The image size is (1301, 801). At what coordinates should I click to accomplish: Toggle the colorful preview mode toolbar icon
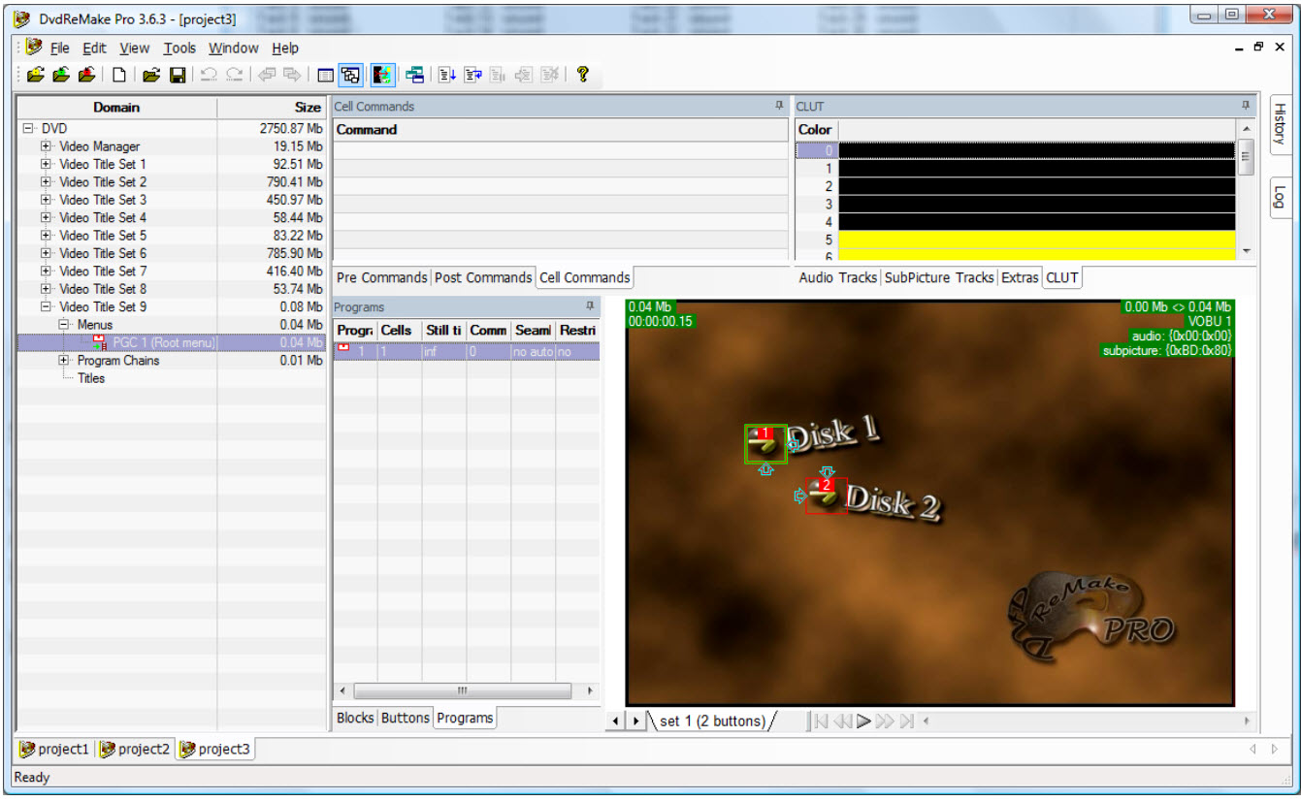pos(382,75)
